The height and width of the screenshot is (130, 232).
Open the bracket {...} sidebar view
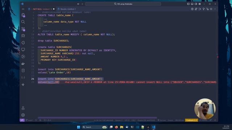[x=23, y=78]
